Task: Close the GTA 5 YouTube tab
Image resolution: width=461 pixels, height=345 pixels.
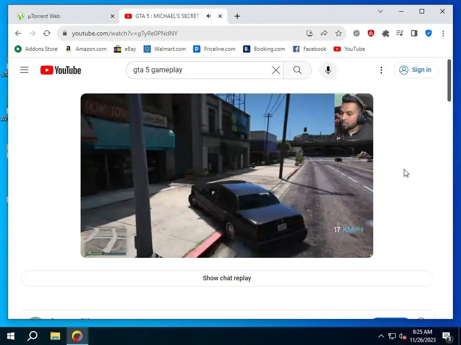Action: click(x=220, y=16)
